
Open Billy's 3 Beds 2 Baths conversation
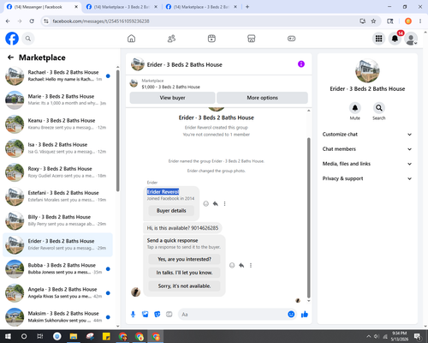click(57, 220)
